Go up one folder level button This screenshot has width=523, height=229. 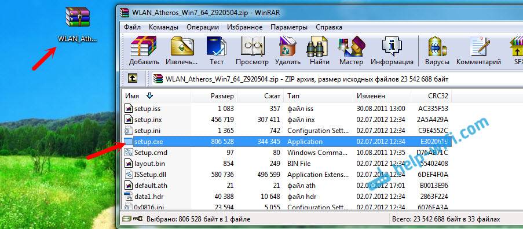[x=133, y=79]
